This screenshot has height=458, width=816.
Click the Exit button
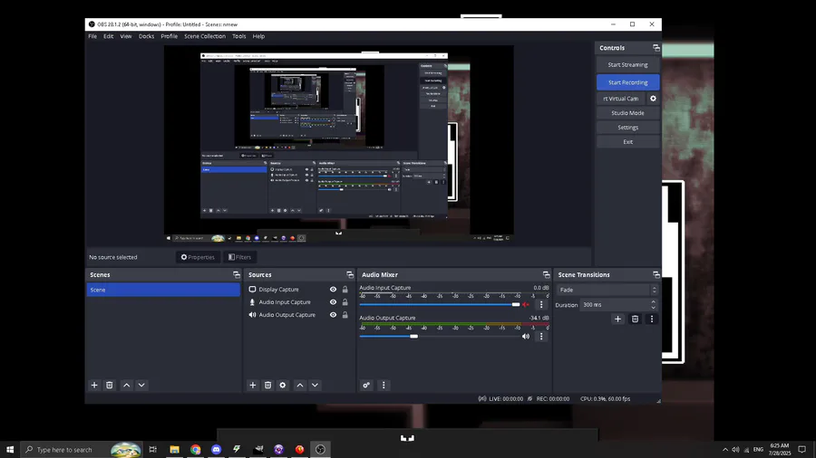point(628,142)
